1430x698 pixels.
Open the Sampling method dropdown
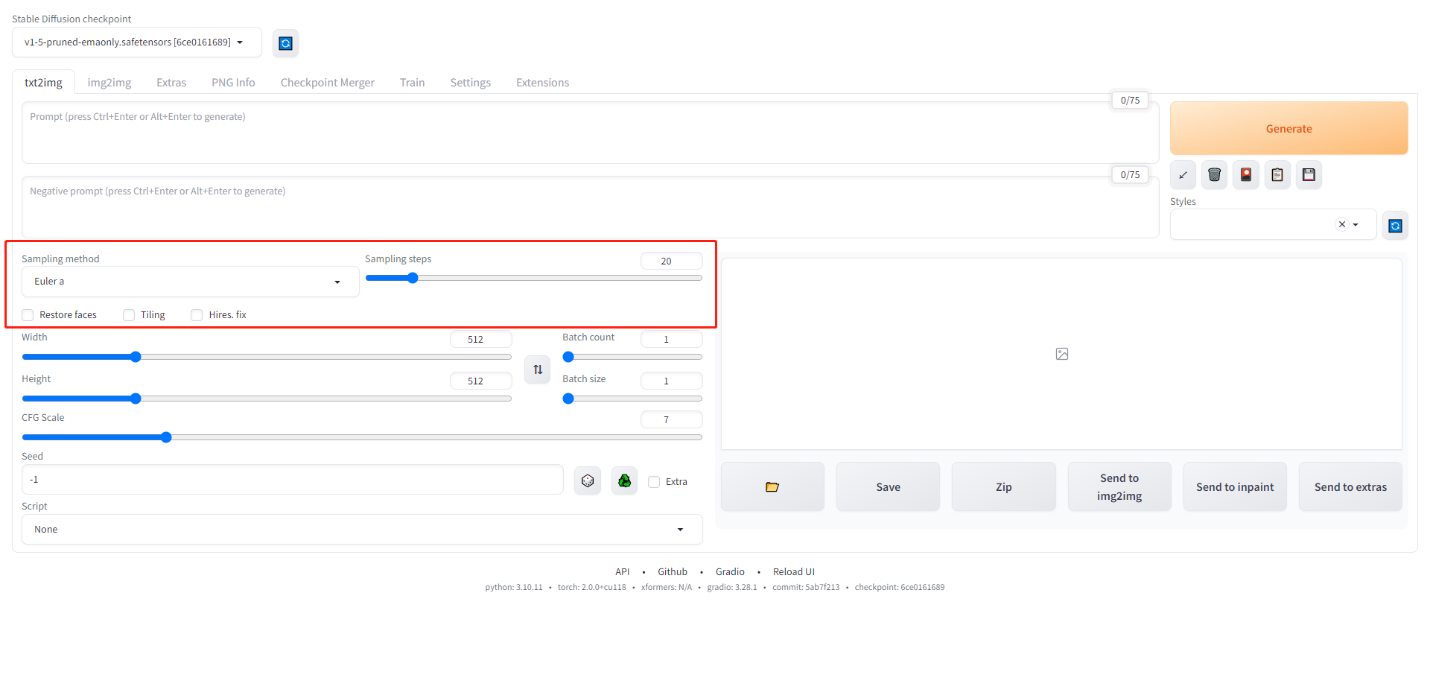(190, 282)
